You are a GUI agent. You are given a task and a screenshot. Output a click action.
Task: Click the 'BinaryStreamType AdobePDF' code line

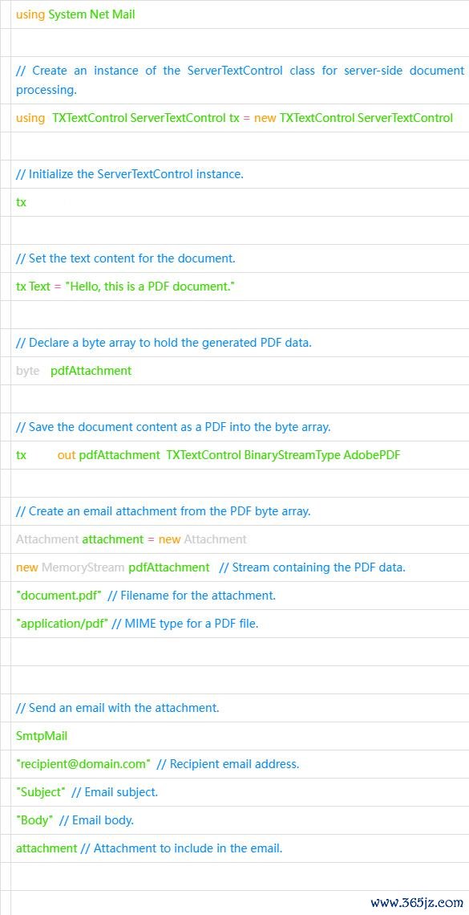(x=208, y=455)
